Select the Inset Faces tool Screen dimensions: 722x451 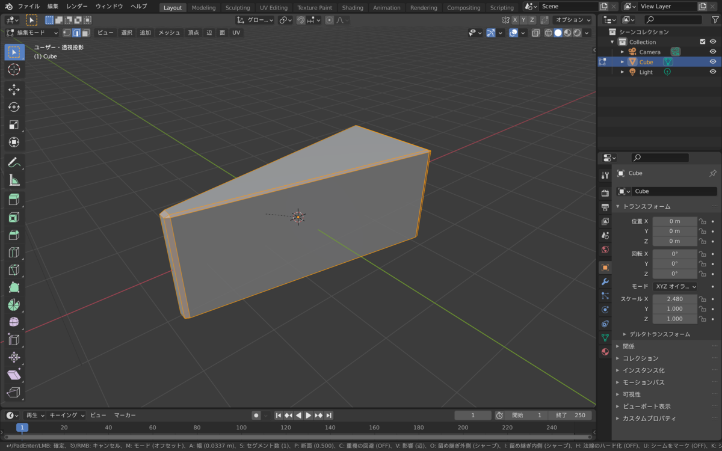(x=14, y=217)
